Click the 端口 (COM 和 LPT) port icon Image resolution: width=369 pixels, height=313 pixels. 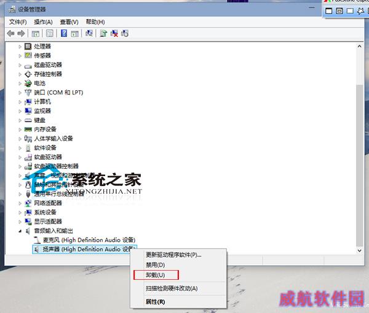coord(28,93)
